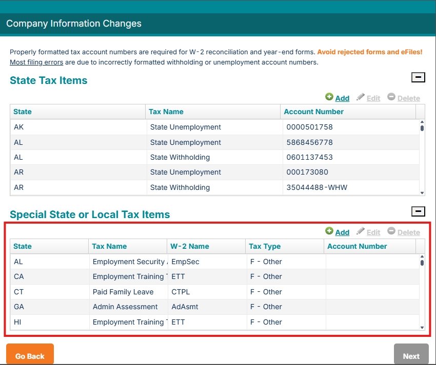Select the CTPL W-2 name cell
This screenshot has height=365, width=436.
coord(207,292)
